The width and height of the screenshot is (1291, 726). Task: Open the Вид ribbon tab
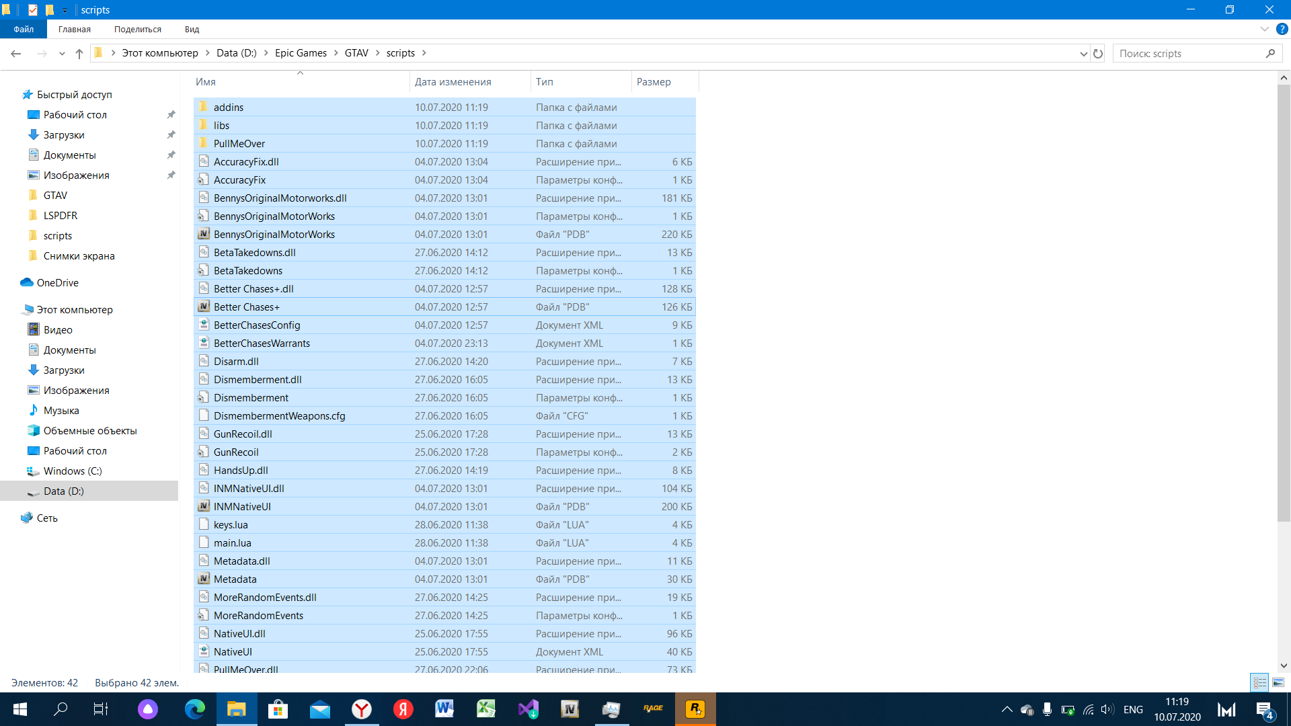click(192, 30)
